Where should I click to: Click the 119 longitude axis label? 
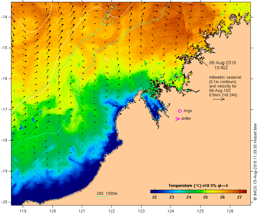pyautogui.click(x=23, y=211)
